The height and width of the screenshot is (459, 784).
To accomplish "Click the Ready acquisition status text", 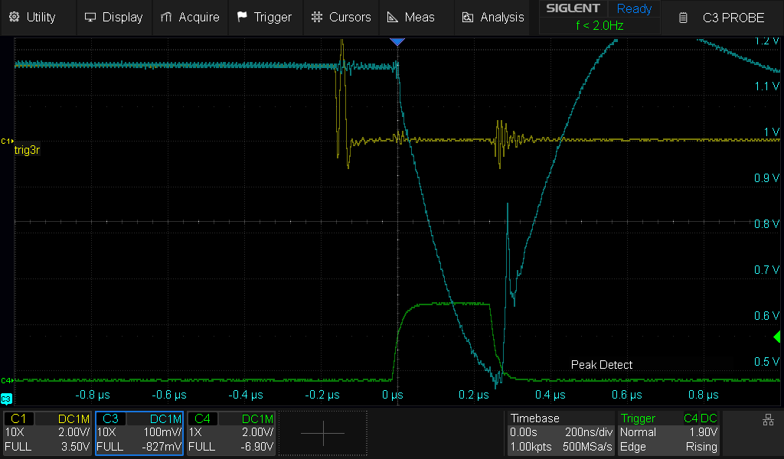I will (x=634, y=9).
